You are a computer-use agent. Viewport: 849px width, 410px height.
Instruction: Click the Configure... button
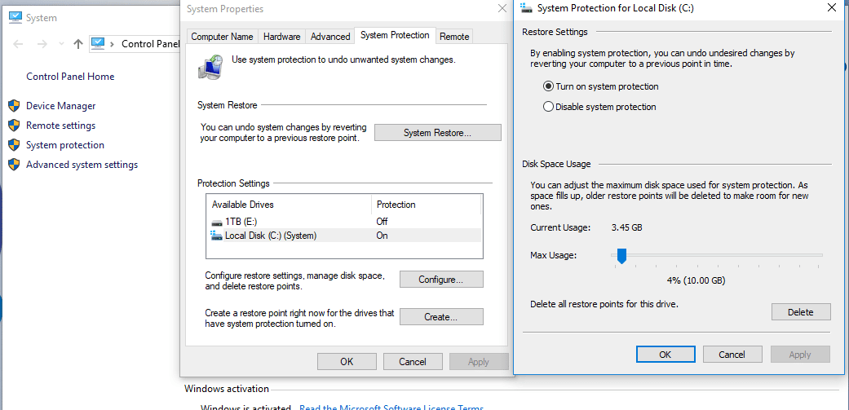pyautogui.click(x=441, y=280)
